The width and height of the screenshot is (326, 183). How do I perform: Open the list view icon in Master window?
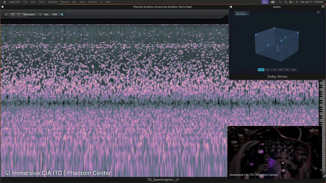point(318,12)
